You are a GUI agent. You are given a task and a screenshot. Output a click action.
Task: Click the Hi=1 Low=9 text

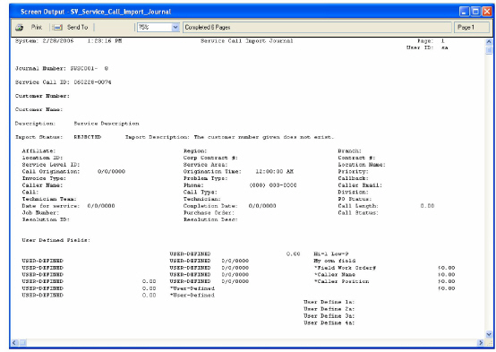331,253
